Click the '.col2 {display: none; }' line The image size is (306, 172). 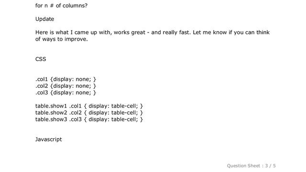click(x=66, y=86)
